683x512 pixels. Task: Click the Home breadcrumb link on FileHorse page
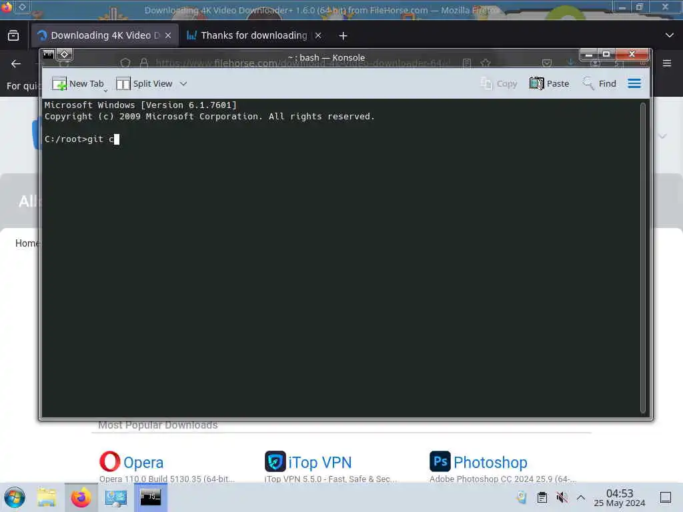click(x=27, y=243)
